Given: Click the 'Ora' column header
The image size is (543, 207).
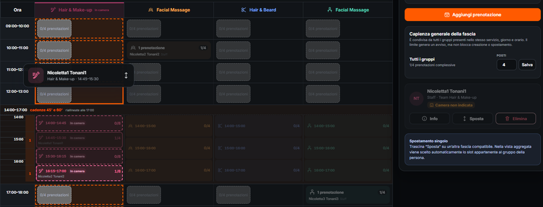Looking at the screenshot, I should tap(18, 10).
